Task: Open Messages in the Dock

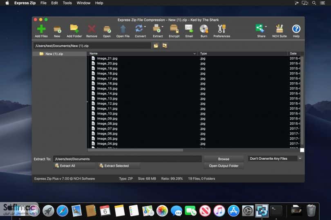Action: click(177, 211)
